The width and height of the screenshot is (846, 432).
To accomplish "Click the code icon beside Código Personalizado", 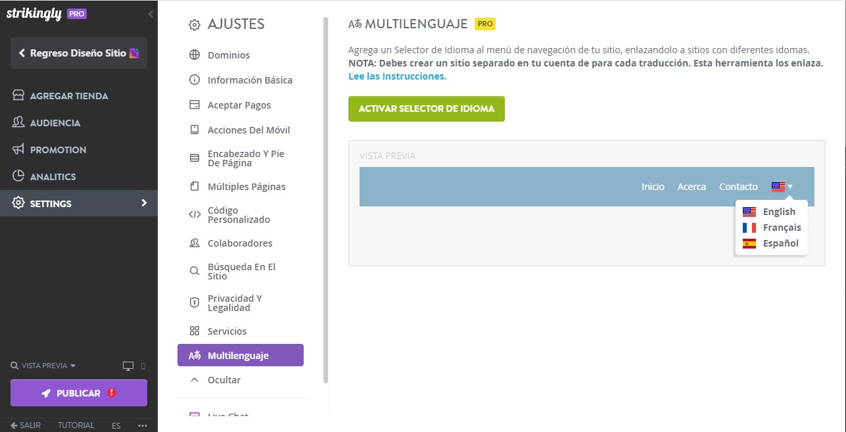I will pyautogui.click(x=195, y=214).
